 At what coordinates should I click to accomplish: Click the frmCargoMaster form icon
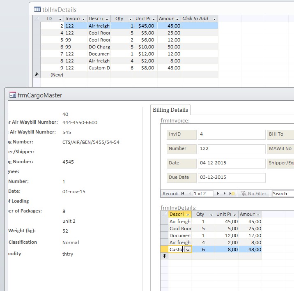(x=12, y=95)
